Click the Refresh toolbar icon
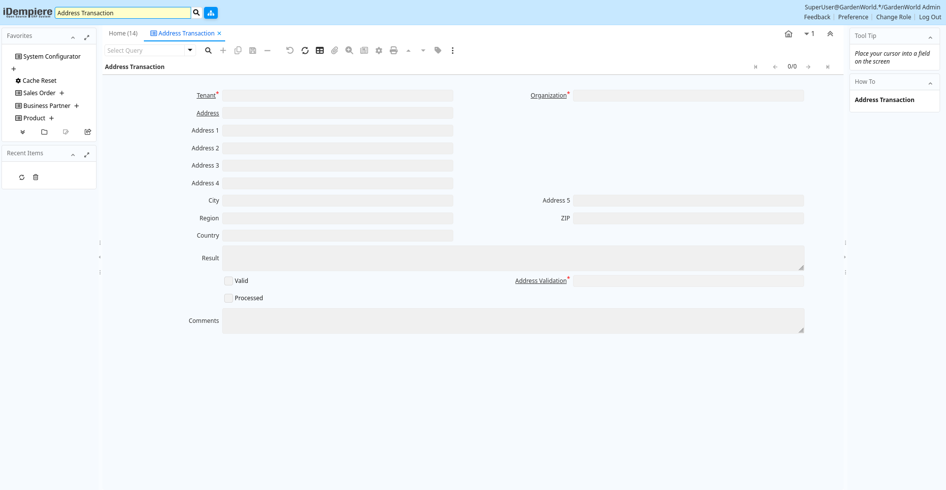The height and width of the screenshot is (490, 946). click(x=305, y=51)
